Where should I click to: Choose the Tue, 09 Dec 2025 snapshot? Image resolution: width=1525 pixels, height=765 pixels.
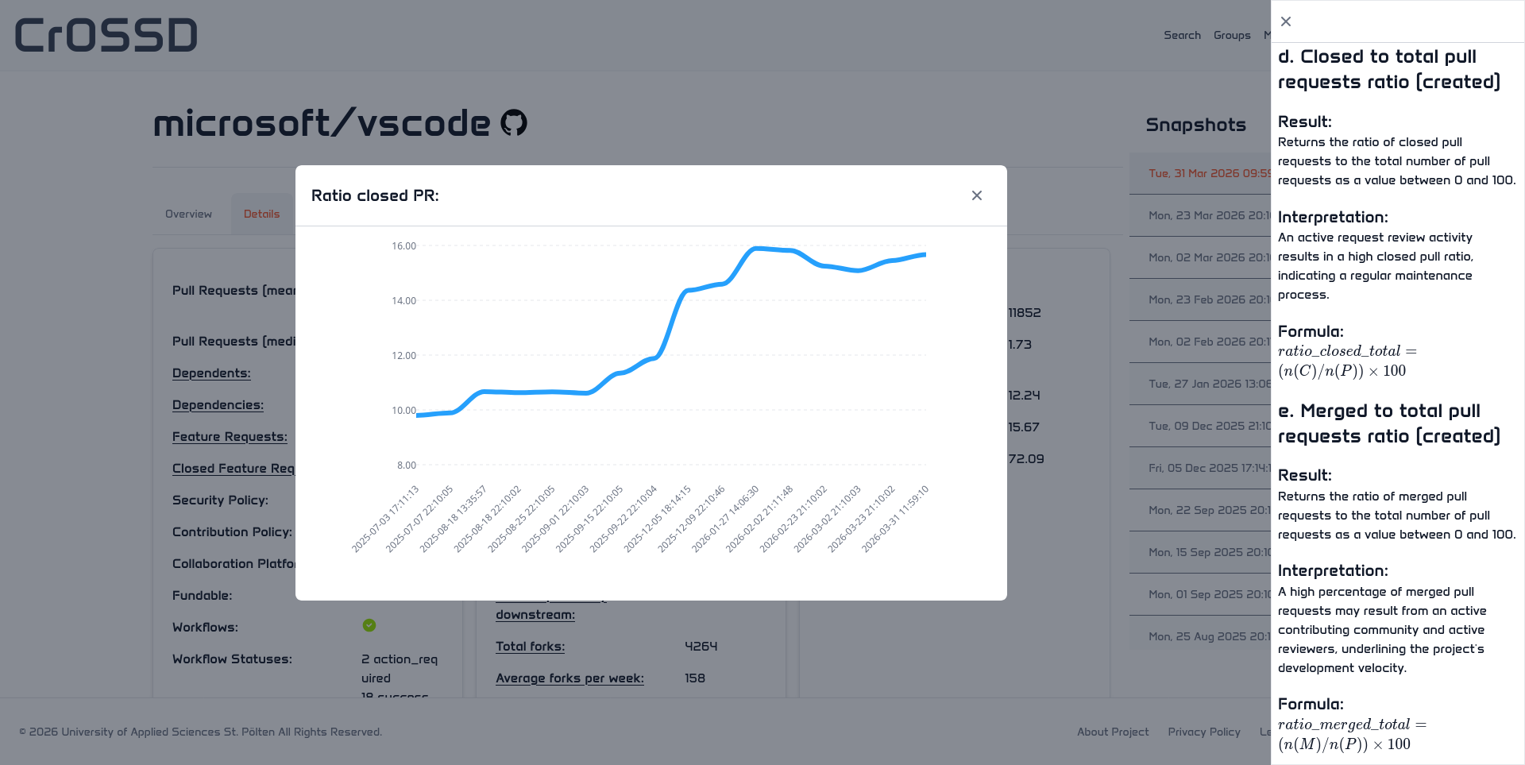1207,426
